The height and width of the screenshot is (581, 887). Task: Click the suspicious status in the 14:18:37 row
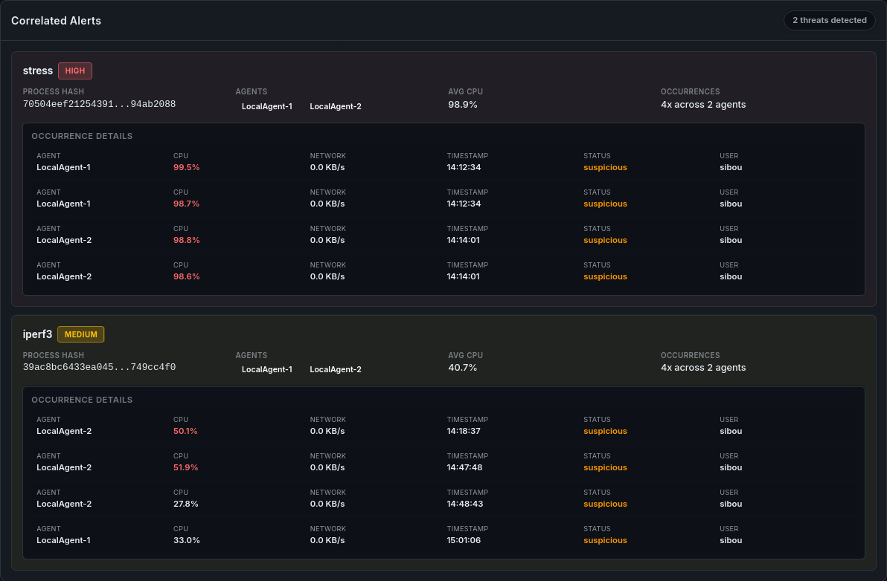coord(605,431)
